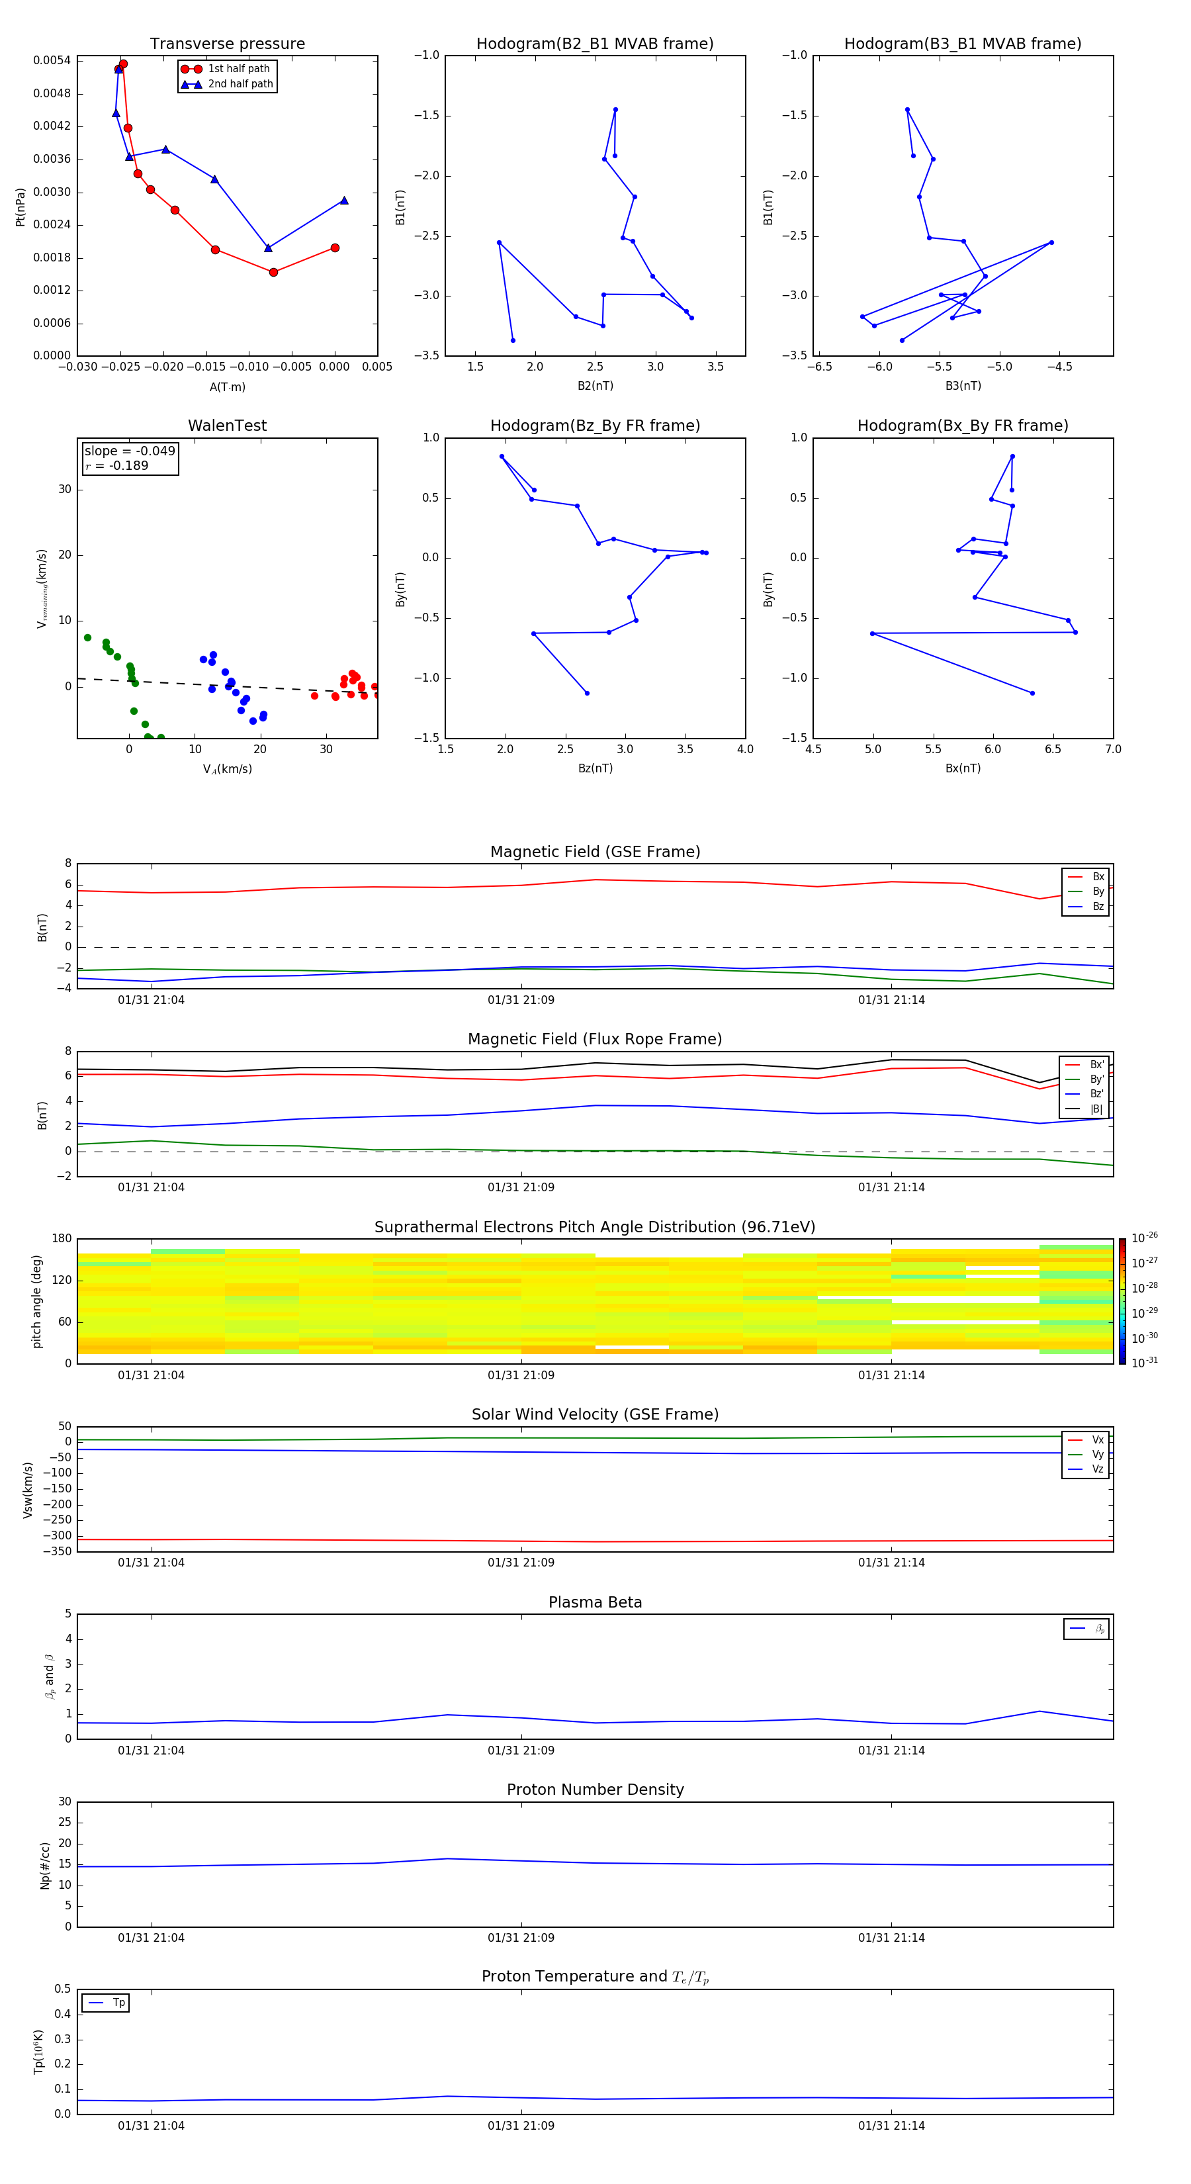This screenshot has height=2184, width=1191.
Task: Click the 'Proton Temperature and Te/Tp' title
Action: [595, 1977]
